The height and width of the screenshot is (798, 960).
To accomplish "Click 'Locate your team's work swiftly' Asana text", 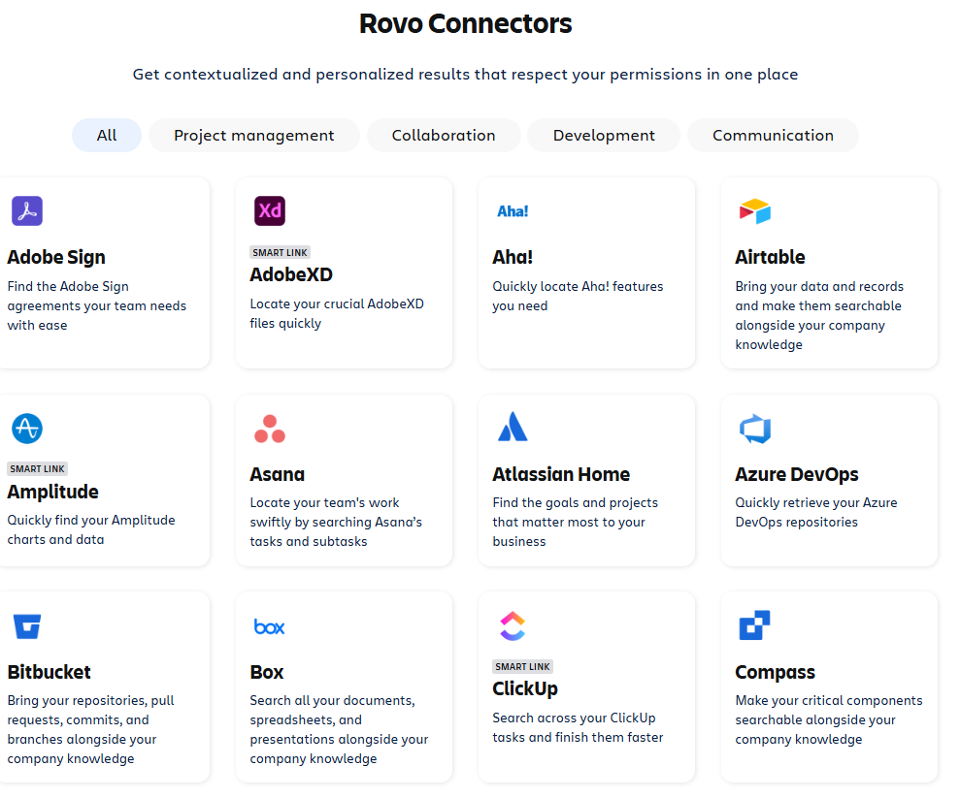I will tap(336, 523).
